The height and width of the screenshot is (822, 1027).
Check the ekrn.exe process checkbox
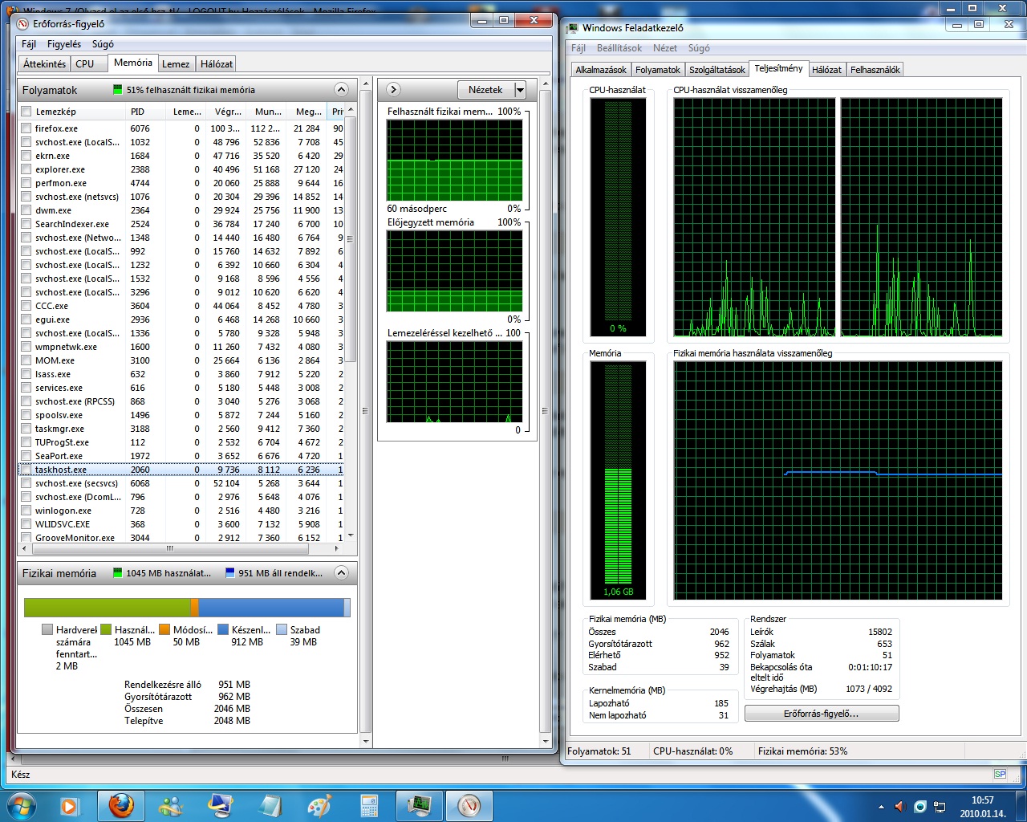pos(26,156)
